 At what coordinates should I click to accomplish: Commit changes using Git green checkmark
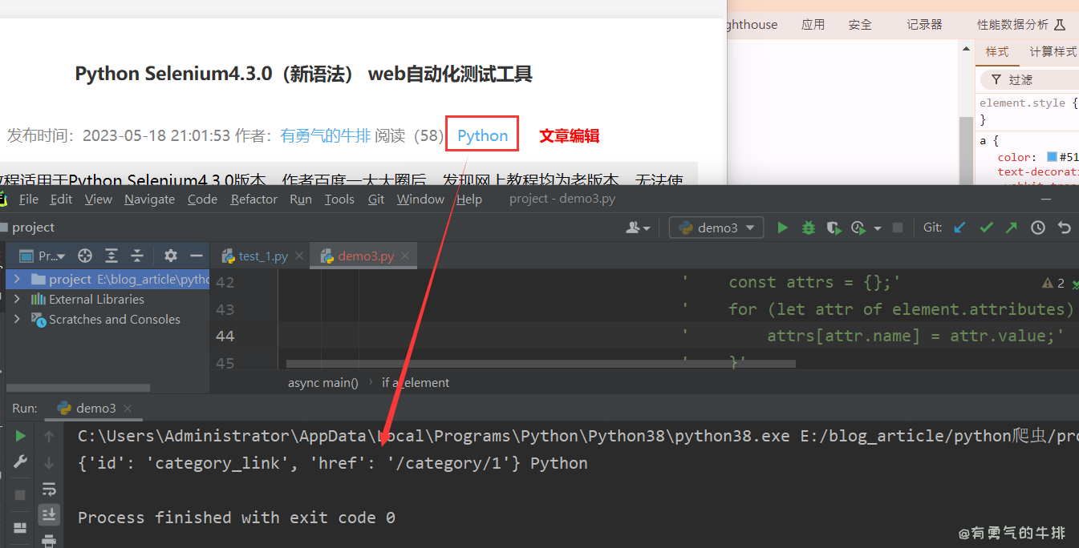tap(986, 228)
